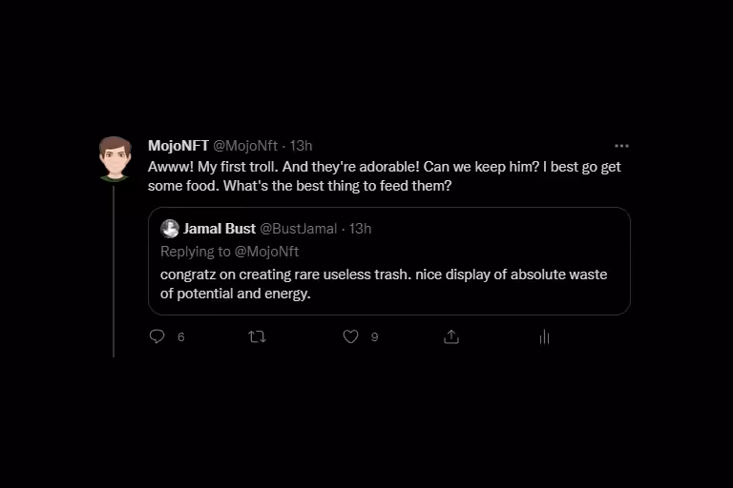
Task: Click the like count showing 9
Action: click(374, 337)
